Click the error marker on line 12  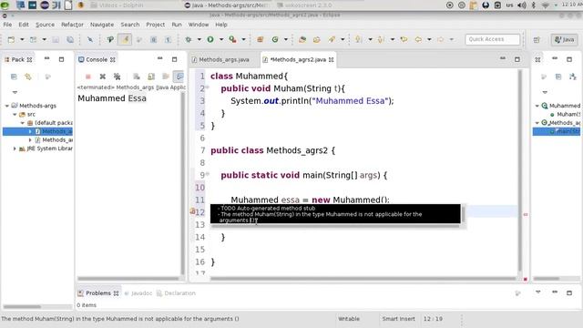coord(192,211)
